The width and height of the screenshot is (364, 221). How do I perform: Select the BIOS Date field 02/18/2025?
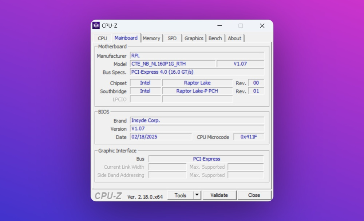(x=161, y=137)
